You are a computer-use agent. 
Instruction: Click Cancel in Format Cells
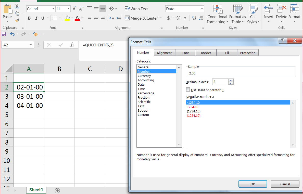tap(285, 184)
